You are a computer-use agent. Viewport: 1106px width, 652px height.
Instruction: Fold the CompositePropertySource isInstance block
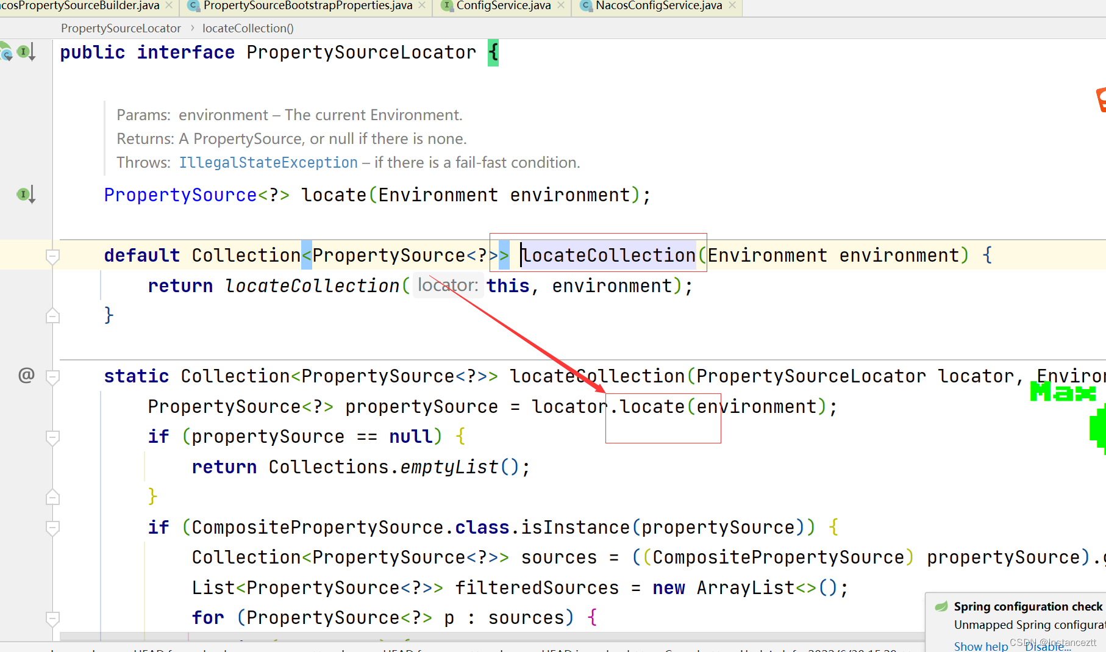point(52,528)
